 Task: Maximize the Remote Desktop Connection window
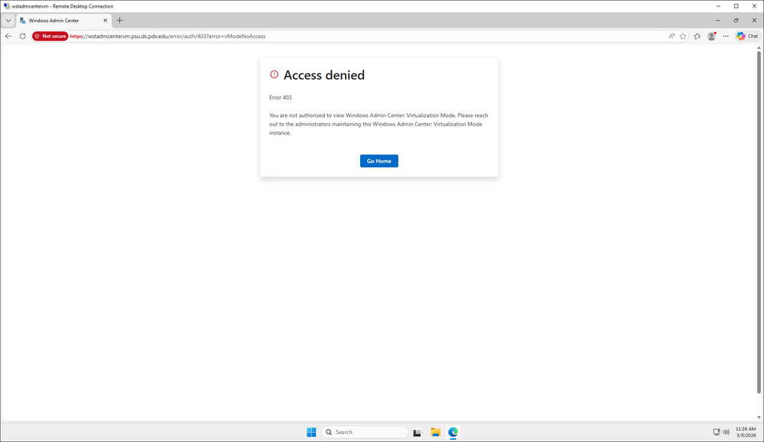[736, 6]
